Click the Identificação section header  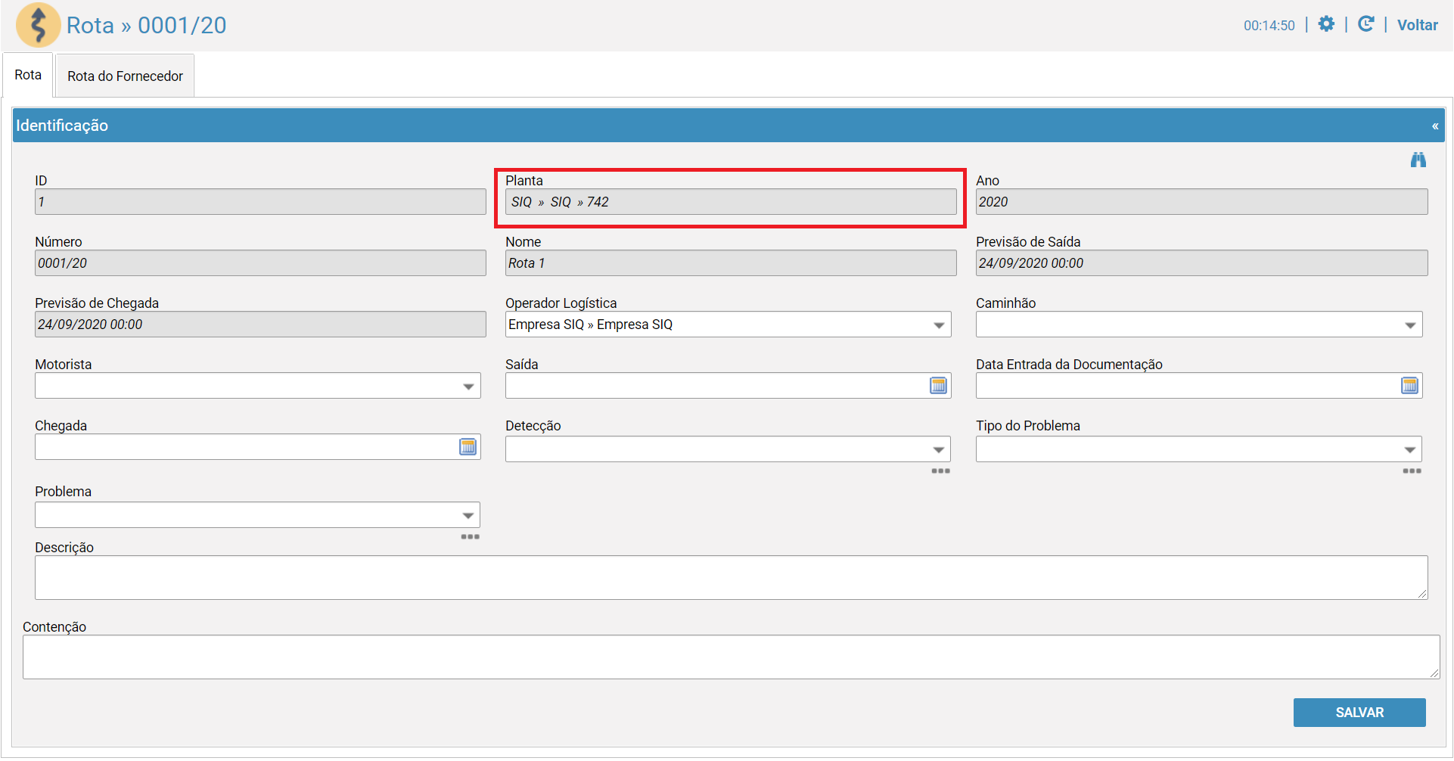pos(729,126)
